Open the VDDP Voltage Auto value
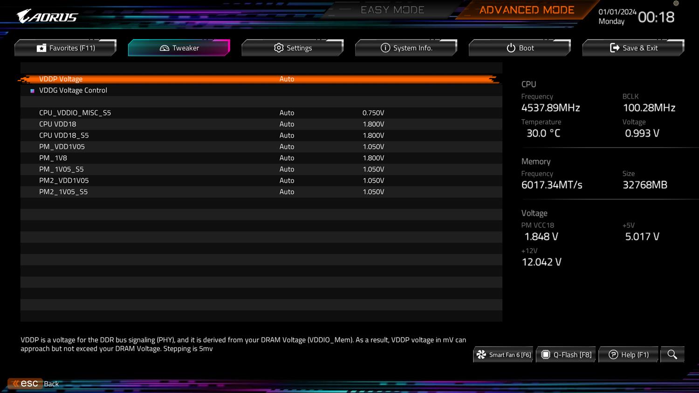 [287, 79]
